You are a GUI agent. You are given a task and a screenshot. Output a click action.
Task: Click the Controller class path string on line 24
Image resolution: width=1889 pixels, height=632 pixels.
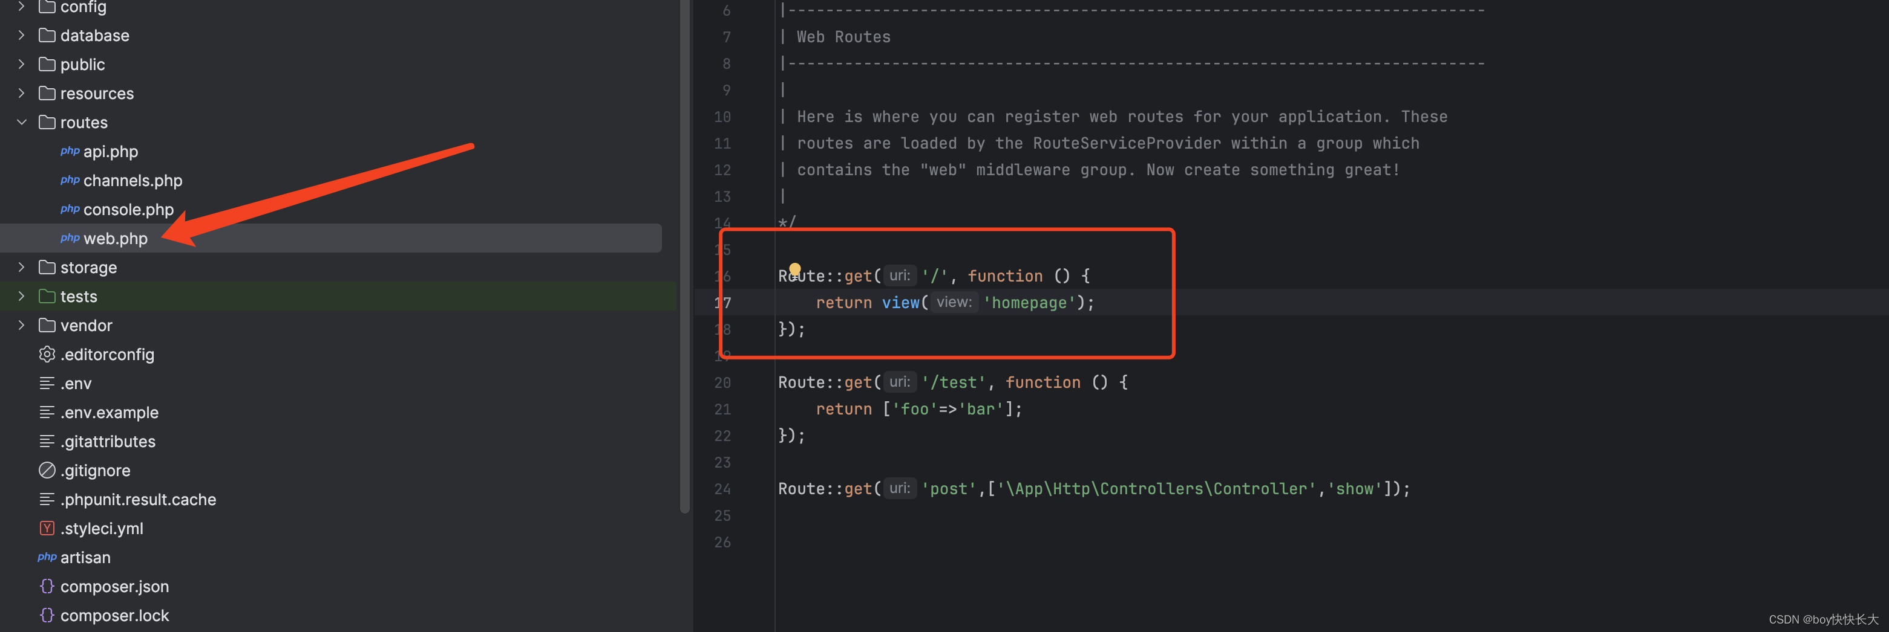[x=1156, y=488]
